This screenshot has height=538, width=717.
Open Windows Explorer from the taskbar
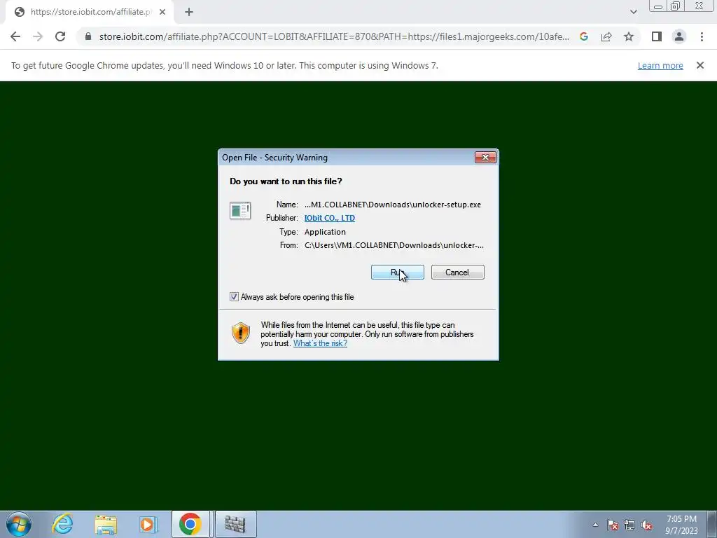coord(106,524)
